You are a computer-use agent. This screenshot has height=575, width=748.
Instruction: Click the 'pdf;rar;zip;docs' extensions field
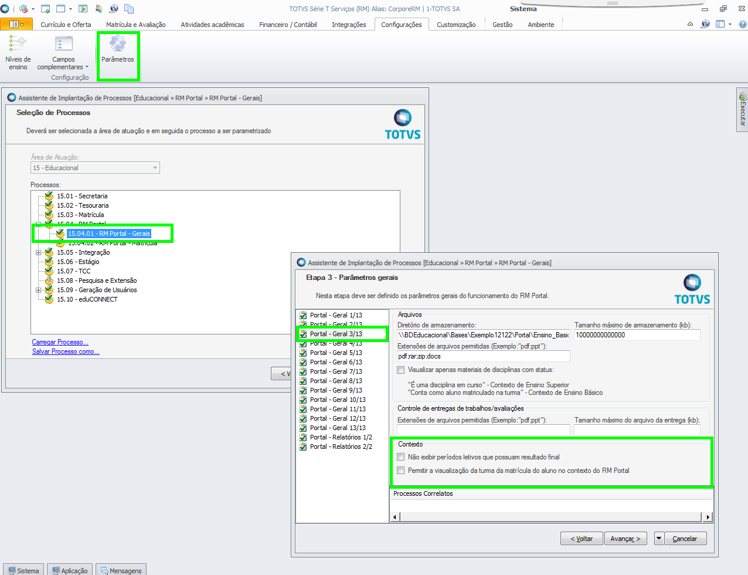click(x=484, y=356)
